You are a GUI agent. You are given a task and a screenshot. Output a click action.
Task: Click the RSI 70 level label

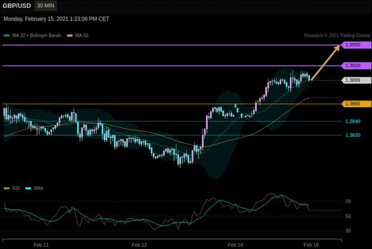(348, 201)
